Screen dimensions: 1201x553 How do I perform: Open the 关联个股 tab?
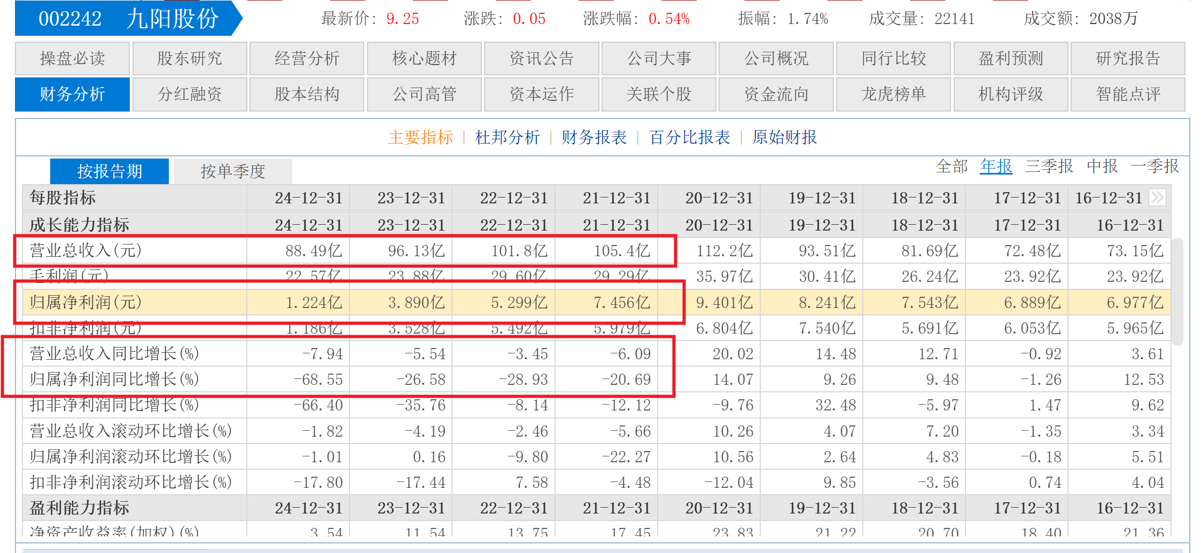coord(659,94)
